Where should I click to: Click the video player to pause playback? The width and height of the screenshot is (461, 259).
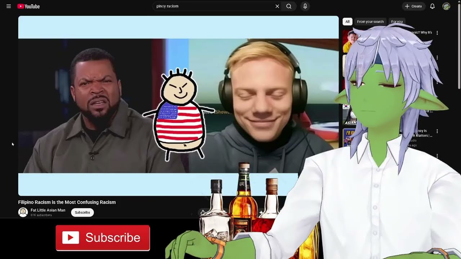point(178,106)
